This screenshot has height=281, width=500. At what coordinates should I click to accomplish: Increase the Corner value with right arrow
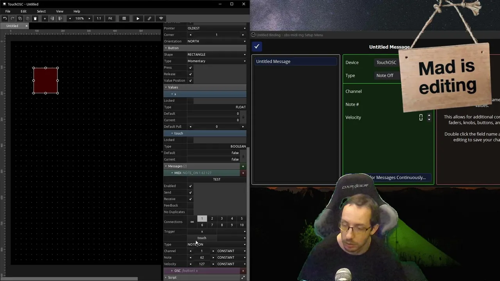pos(243,35)
